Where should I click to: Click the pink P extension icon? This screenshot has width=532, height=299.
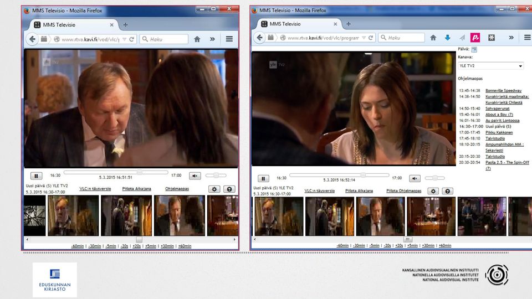pos(475,38)
